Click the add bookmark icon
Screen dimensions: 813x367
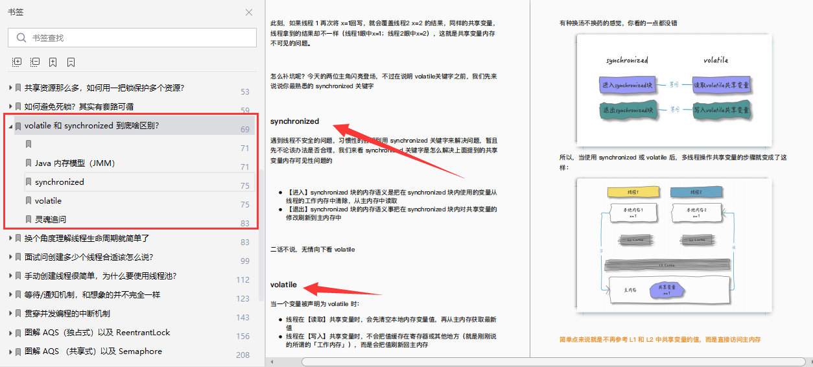[53, 62]
